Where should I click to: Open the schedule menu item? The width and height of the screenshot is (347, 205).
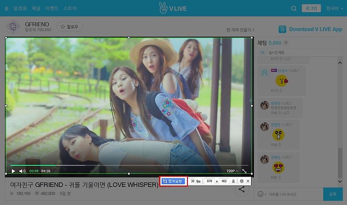point(20,8)
